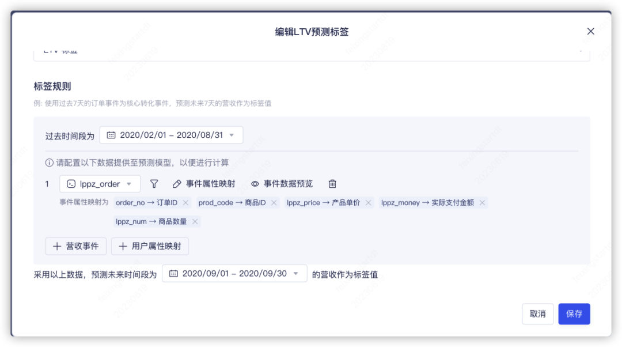Add a 用户属性映射 user attribute mapping
The width and height of the screenshot is (622, 347).
(150, 246)
